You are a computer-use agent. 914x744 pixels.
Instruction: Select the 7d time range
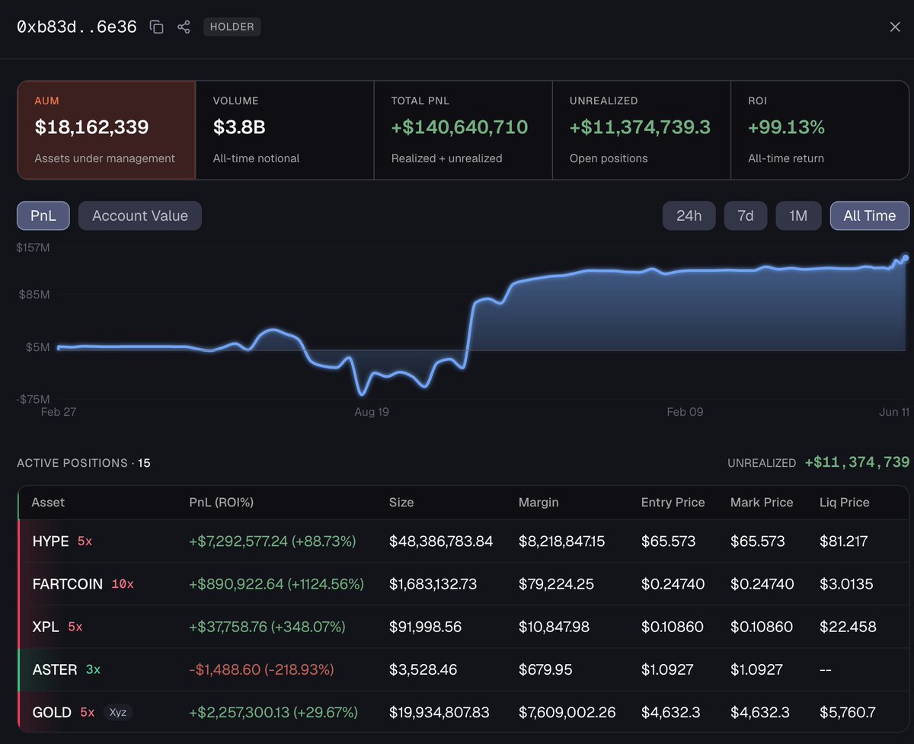(746, 216)
